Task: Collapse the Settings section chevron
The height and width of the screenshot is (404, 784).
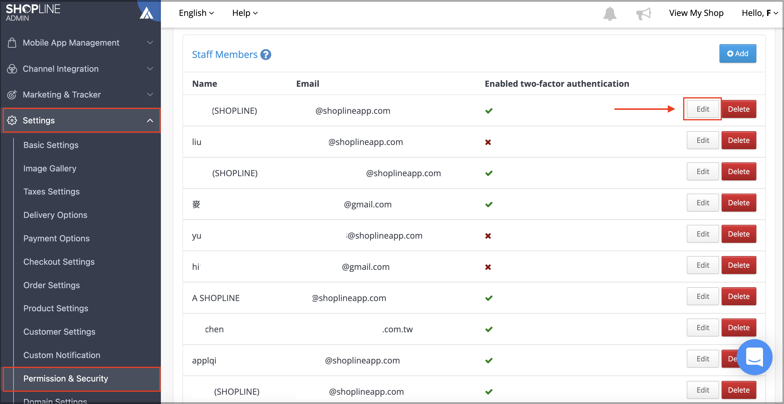Action: click(150, 121)
